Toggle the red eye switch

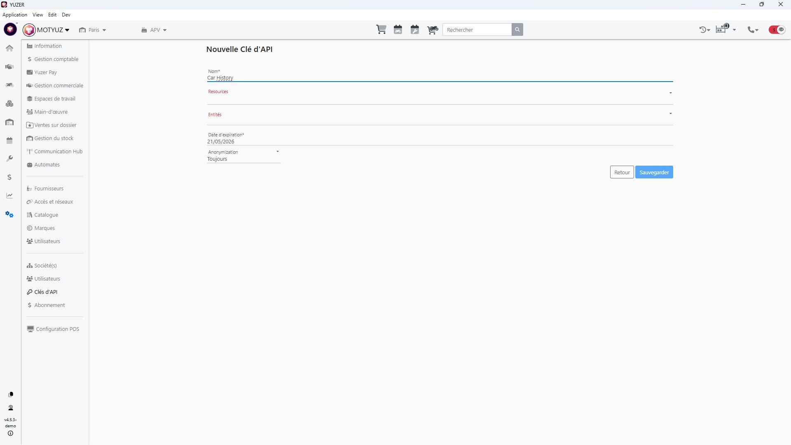click(x=777, y=30)
